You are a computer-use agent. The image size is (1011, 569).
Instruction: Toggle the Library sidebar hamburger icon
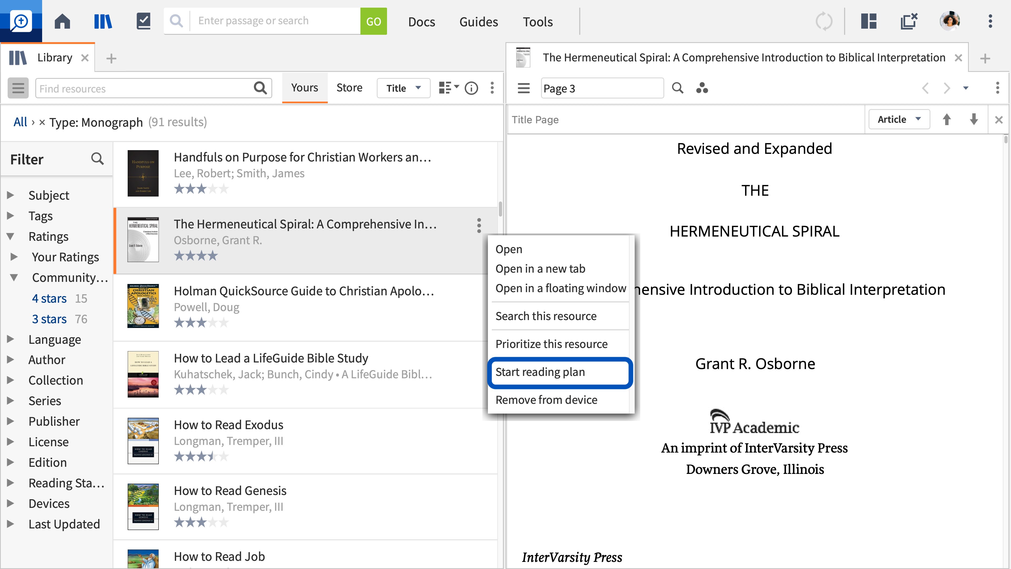click(x=18, y=88)
